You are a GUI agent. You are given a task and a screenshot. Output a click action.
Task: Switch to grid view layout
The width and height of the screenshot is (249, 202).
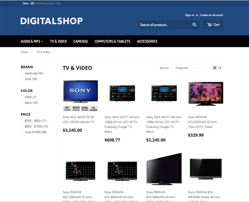(x=215, y=68)
